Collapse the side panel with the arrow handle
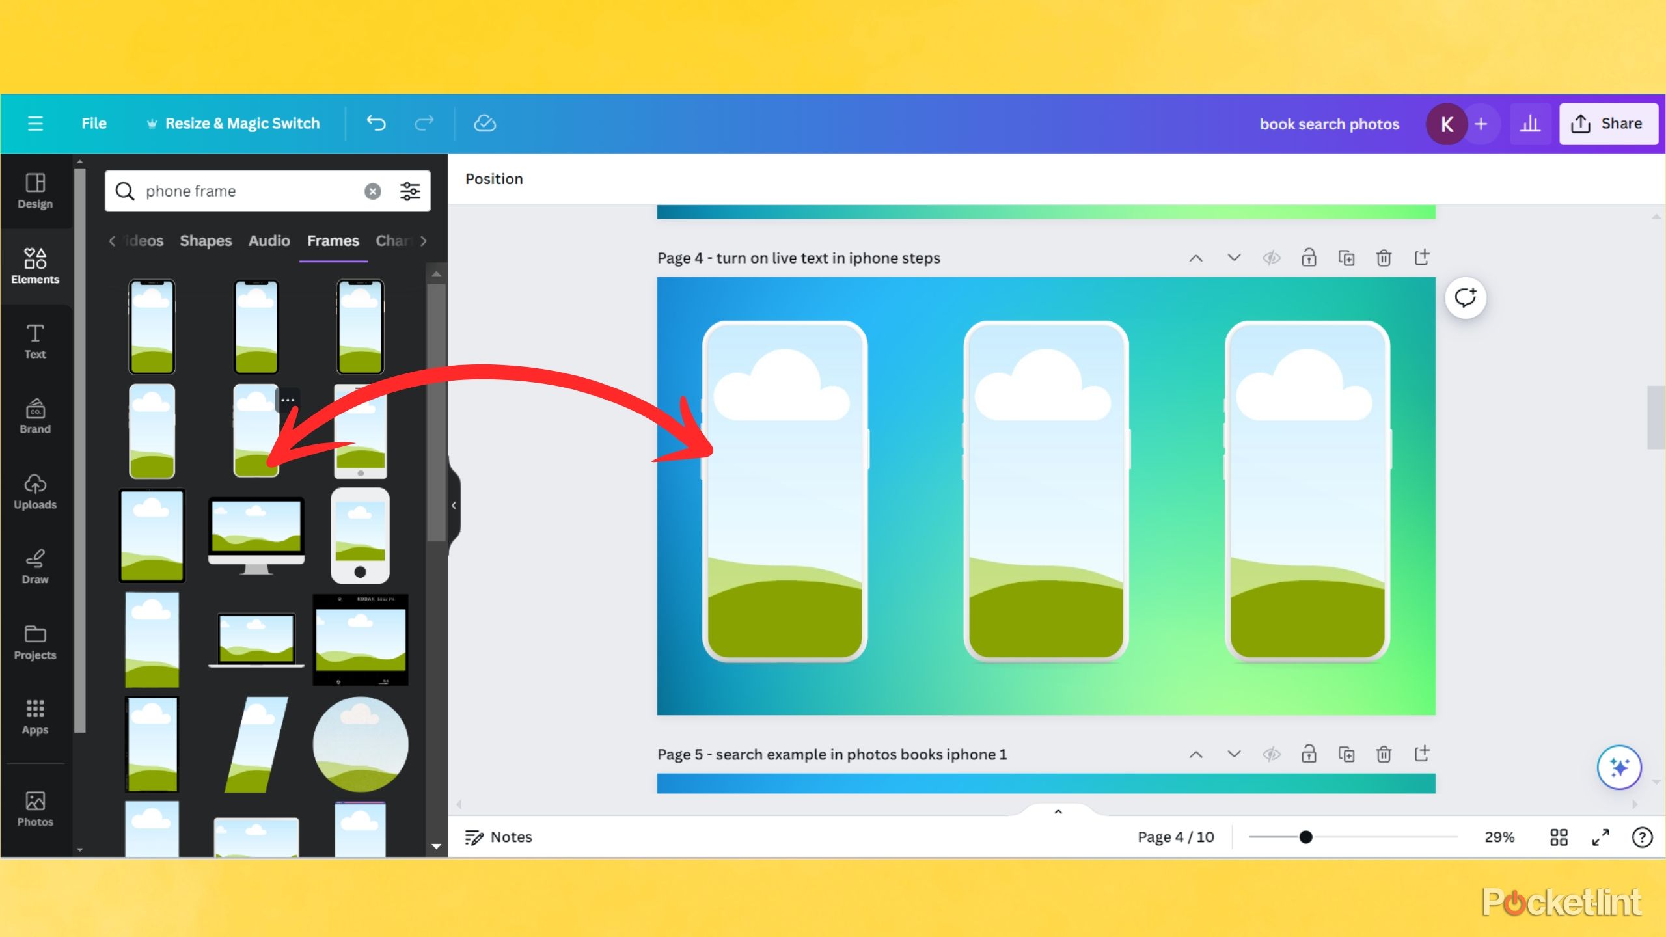 pos(454,506)
